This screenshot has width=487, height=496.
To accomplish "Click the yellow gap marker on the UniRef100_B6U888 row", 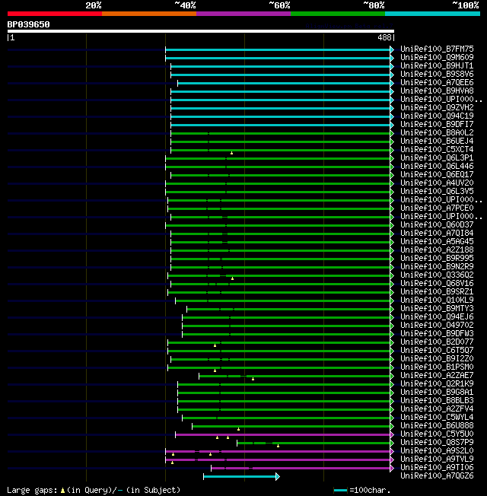I will [239, 429].
